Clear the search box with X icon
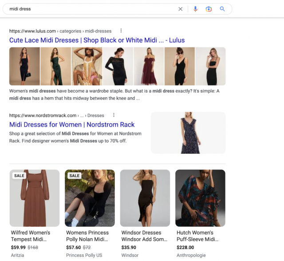 coord(181,9)
